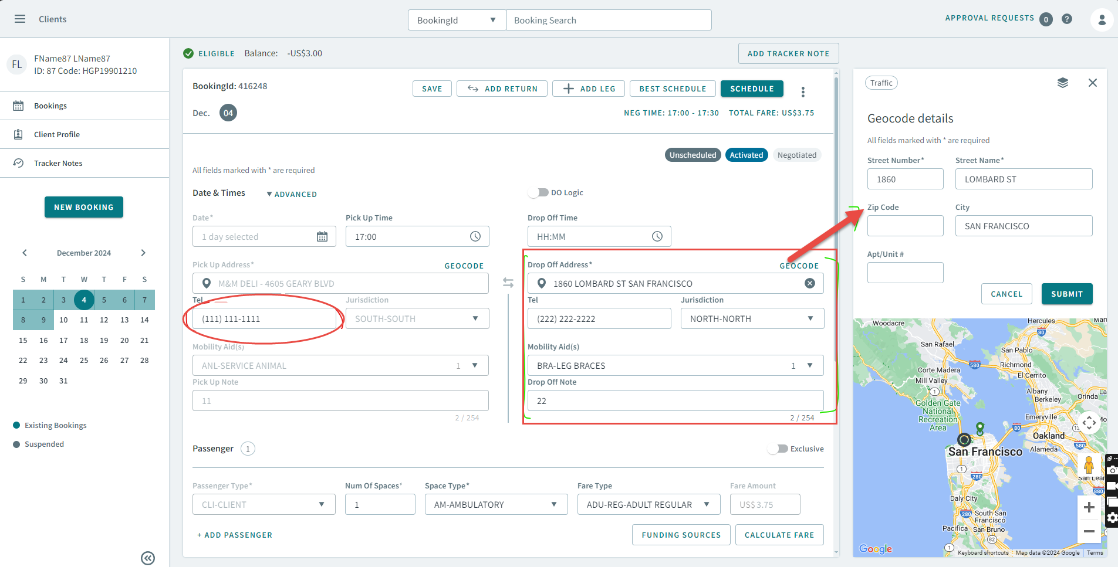Click the swap addresses arrows icon
The image size is (1118, 567).
(x=508, y=283)
